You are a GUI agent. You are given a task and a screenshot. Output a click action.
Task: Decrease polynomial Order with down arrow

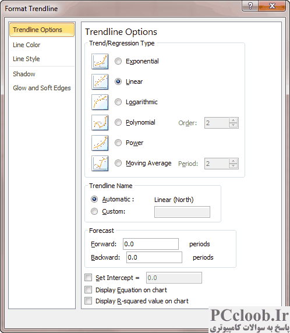click(x=233, y=125)
